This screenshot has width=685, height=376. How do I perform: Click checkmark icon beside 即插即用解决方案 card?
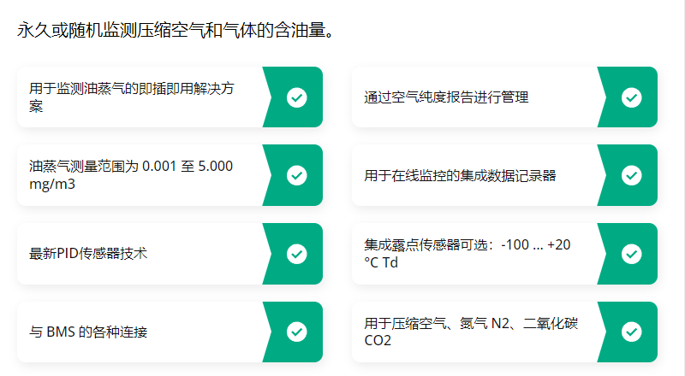[296, 97]
